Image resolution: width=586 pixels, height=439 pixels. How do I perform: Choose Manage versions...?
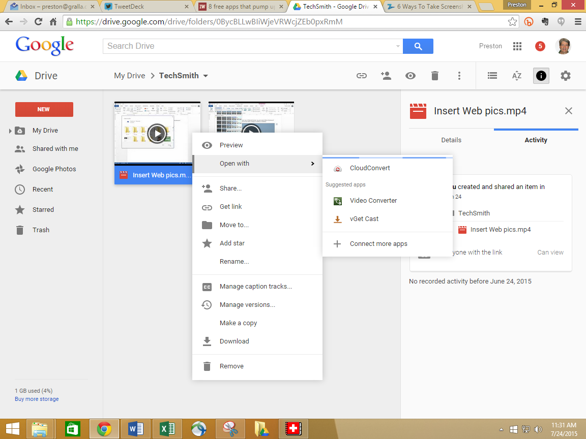(257, 305)
